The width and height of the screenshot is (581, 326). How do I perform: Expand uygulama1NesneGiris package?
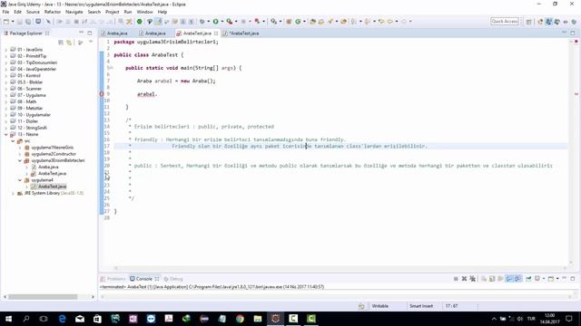20,148
